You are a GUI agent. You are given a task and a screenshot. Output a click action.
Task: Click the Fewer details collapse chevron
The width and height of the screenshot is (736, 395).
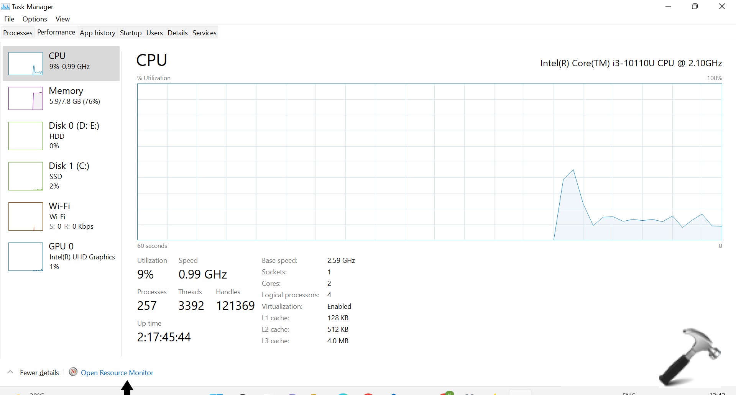pos(10,372)
